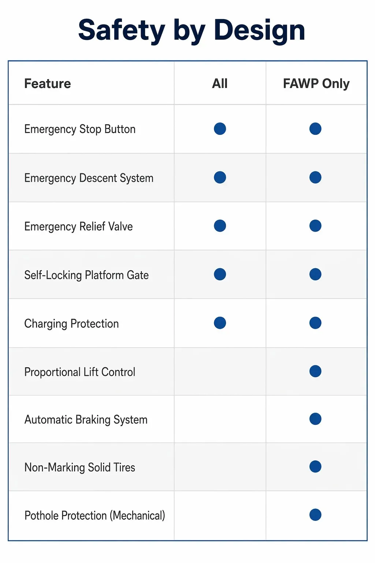Click the "FAWP Only" column header
The image size is (375, 563).
316,84
